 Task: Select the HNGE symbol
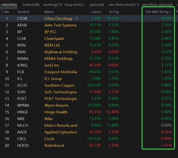[22, 112]
